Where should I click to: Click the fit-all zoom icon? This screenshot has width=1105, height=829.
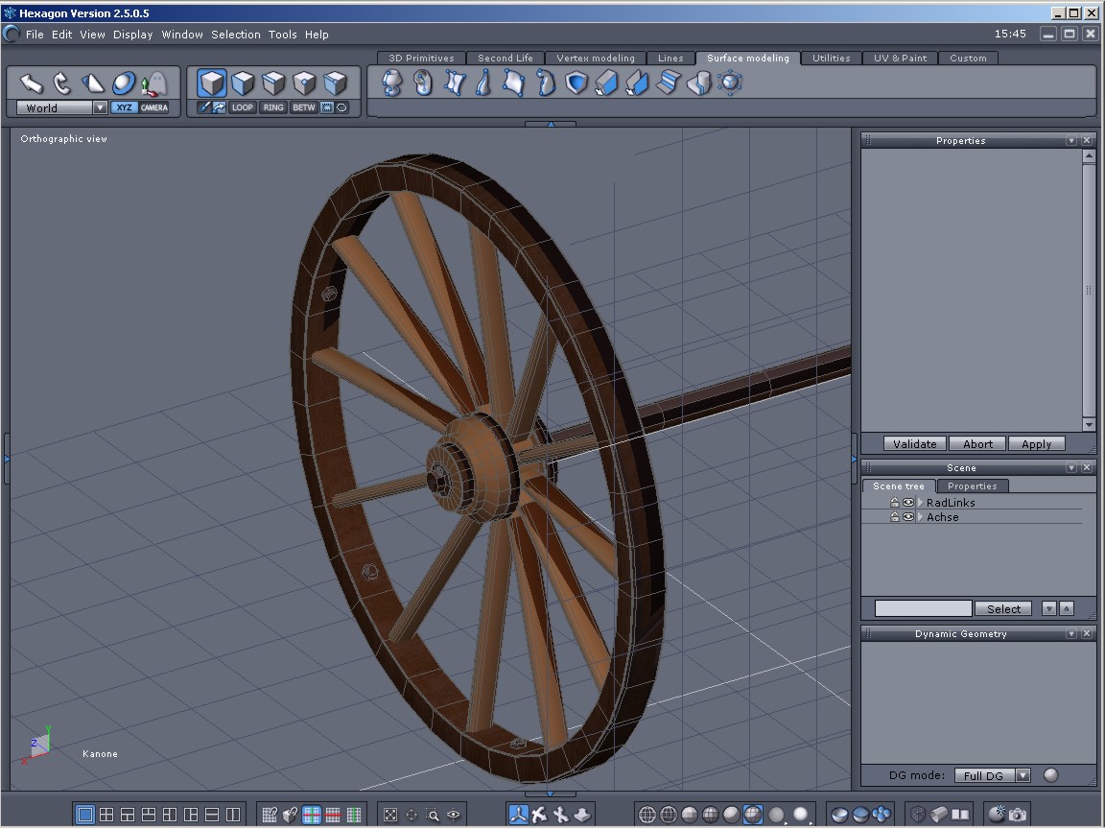[x=389, y=815]
